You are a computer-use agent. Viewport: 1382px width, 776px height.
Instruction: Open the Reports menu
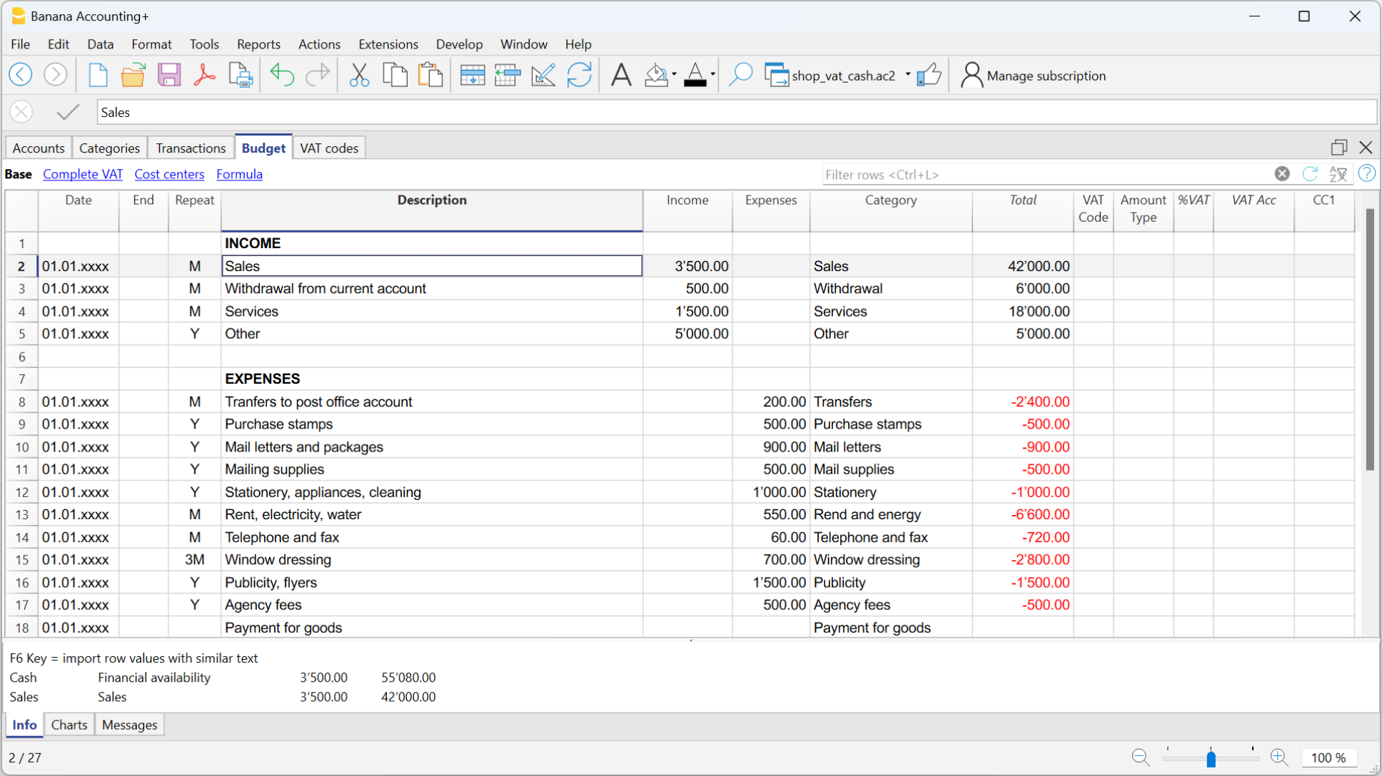tap(258, 44)
